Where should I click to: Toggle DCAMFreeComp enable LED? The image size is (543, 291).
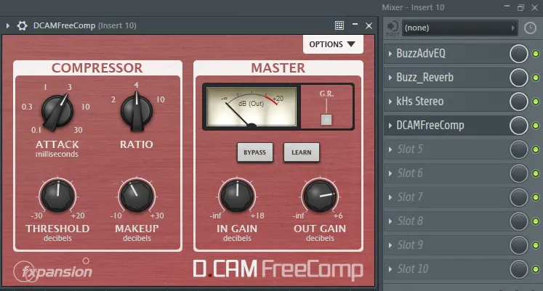[x=536, y=126]
